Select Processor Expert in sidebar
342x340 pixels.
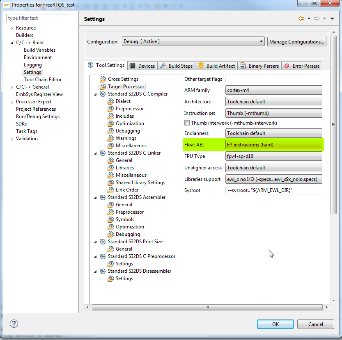pyautogui.click(x=34, y=102)
